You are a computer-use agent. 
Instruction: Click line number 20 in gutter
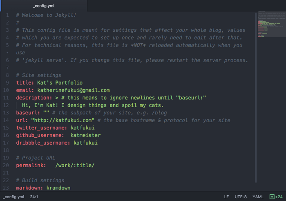tap(6, 165)
